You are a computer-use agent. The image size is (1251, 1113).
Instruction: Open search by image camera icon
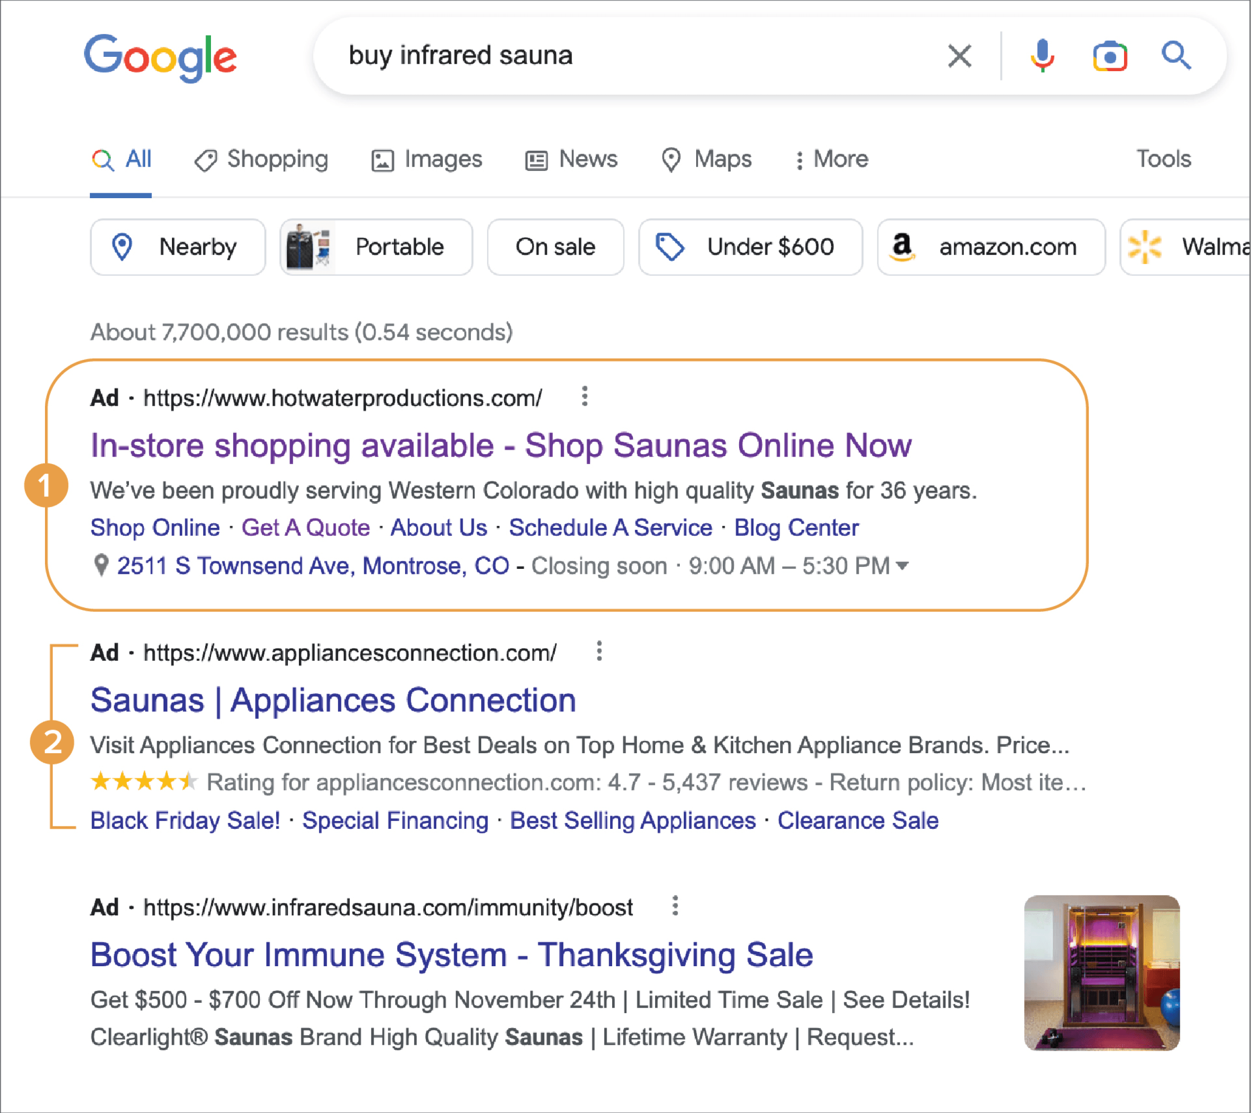pyautogui.click(x=1110, y=57)
